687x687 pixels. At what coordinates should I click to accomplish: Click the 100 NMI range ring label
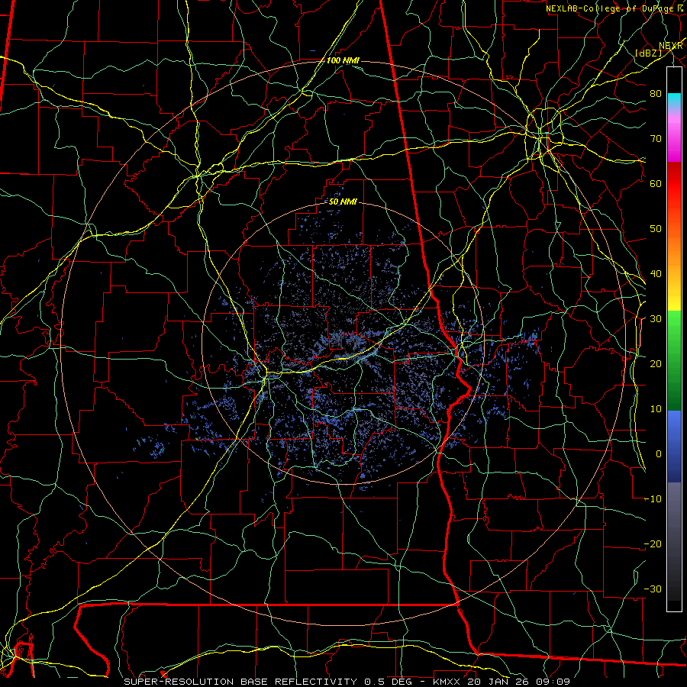pyautogui.click(x=343, y=60)
